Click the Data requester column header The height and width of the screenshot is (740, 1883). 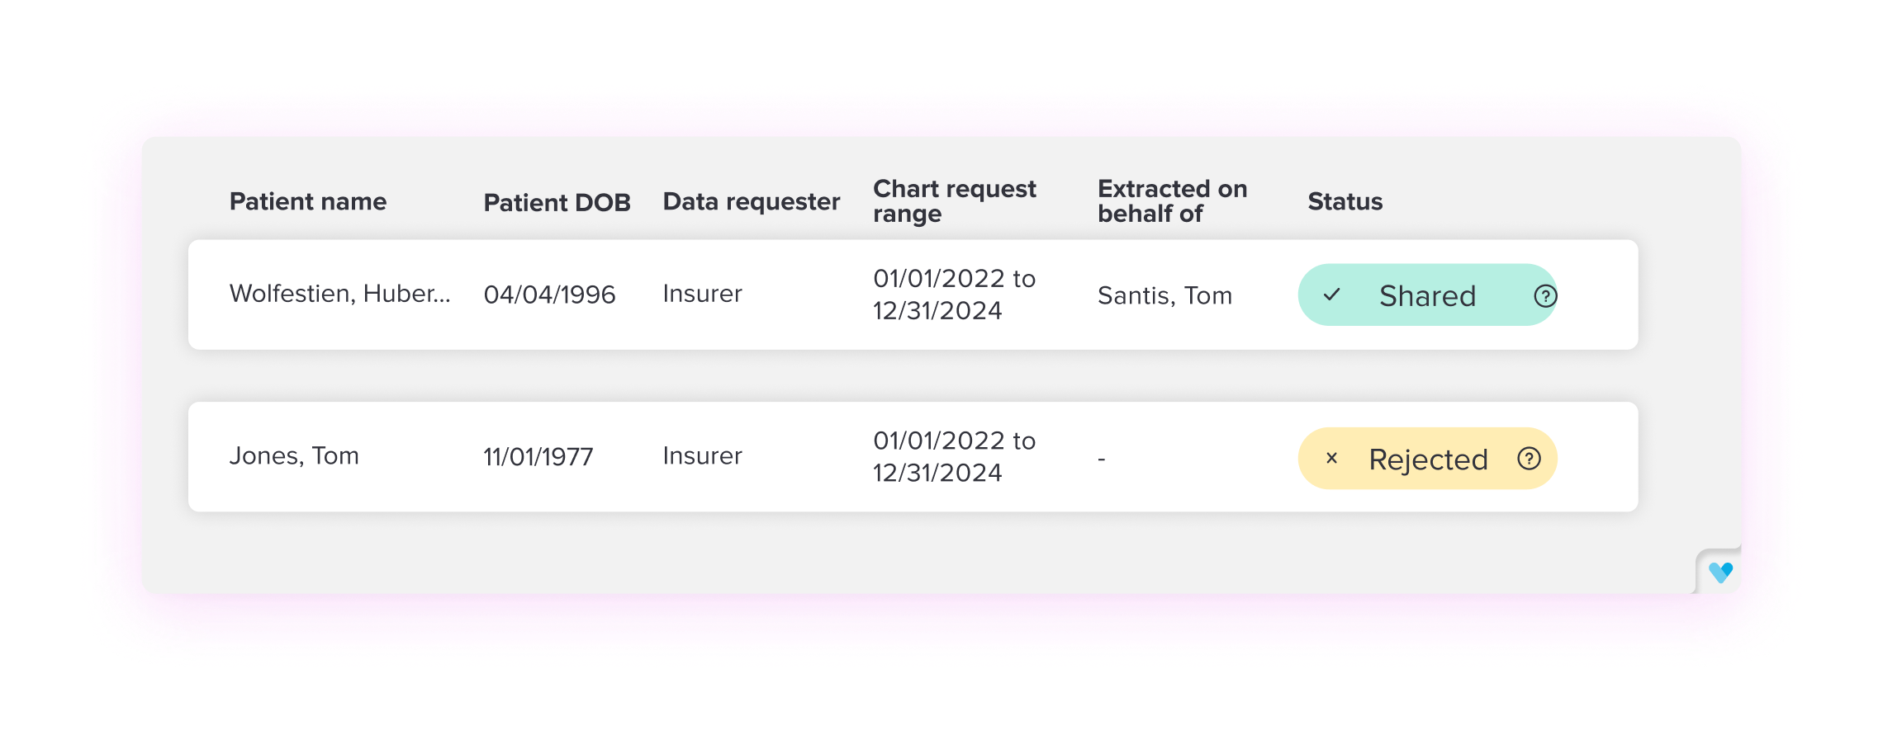pyautogui.click(x=751, y=201)
